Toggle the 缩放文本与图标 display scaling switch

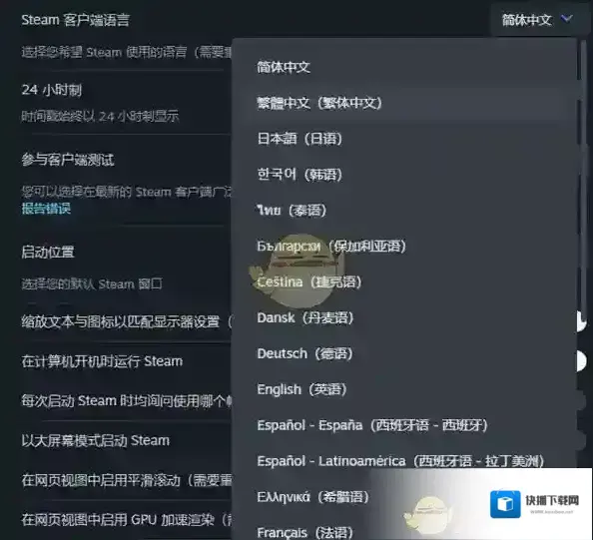[x=582, y=321]
